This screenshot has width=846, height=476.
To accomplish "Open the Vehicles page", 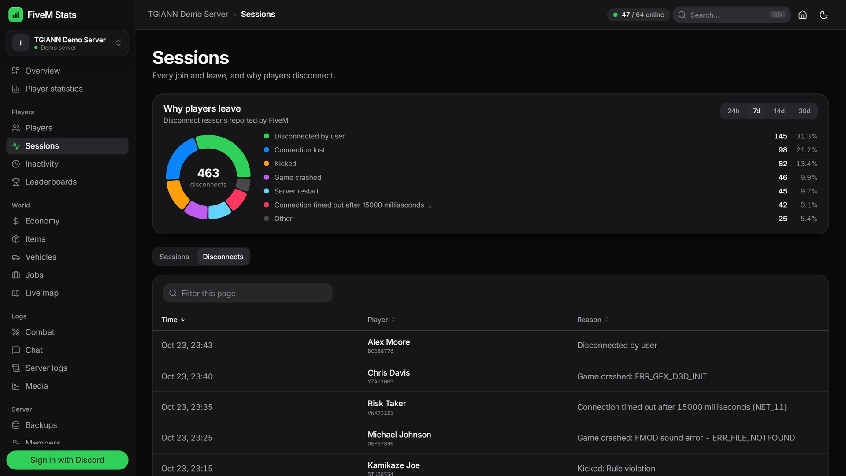I will click(67, 257).
